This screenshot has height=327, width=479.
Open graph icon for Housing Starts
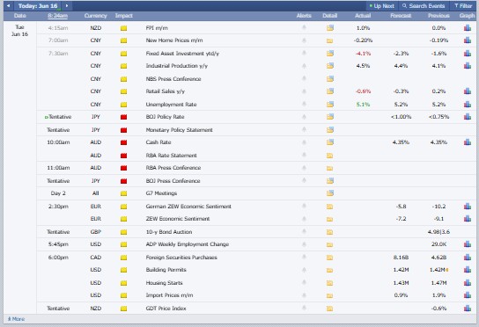pos(468,283)
